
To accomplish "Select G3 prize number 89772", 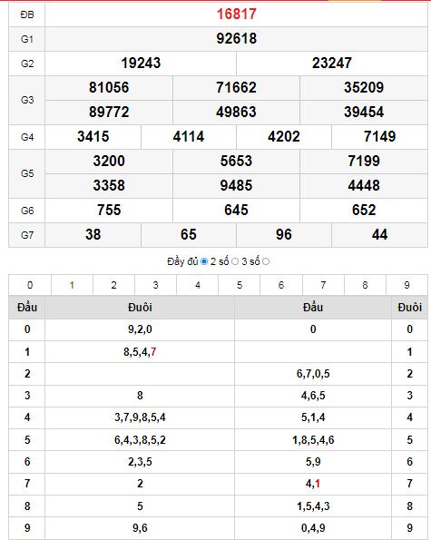I will point(109,112).
